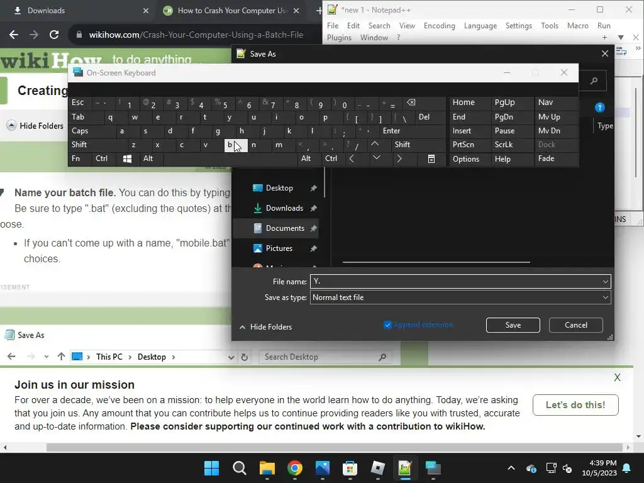Viewport: 644px width, 483px height.
Task: Open recent locations dropdown beside forward arrow
Action: (x=47, y=357)
